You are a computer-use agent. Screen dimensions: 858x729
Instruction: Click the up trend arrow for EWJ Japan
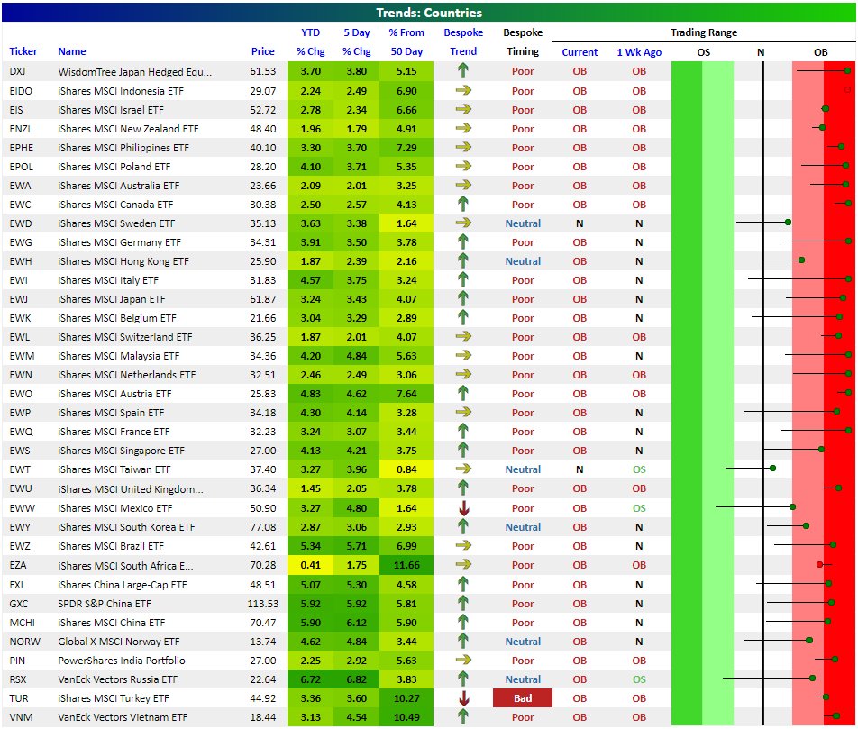pyautogui.click(x=463, y=299)
